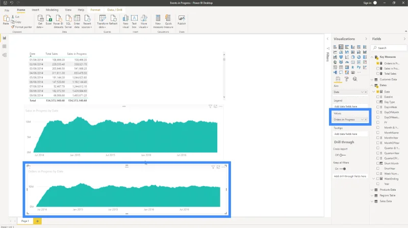Check the Short Month field checkbox

click(x=378, y=163)
